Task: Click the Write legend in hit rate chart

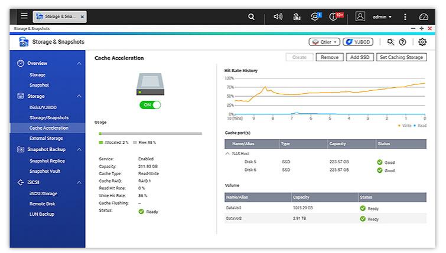Action: coord(405,126)
